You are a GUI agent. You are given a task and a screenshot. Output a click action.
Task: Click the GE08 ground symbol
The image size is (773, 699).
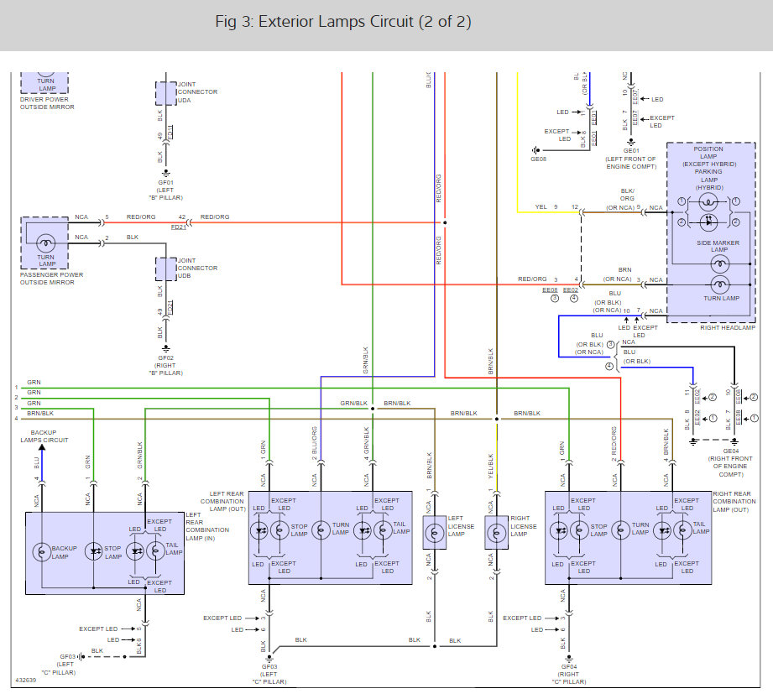click(535, 150)
